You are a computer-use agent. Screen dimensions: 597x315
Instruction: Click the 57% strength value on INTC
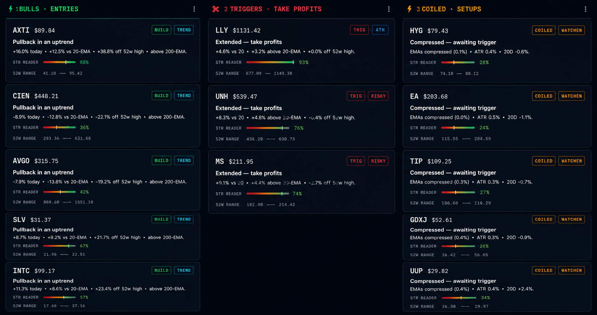[x=84, y=297]
